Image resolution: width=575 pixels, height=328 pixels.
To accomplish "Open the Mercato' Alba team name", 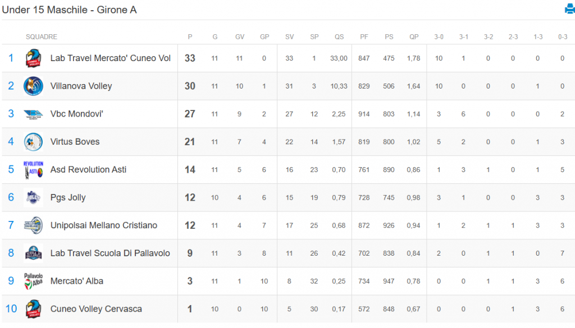I will click(x=76, y=281).
